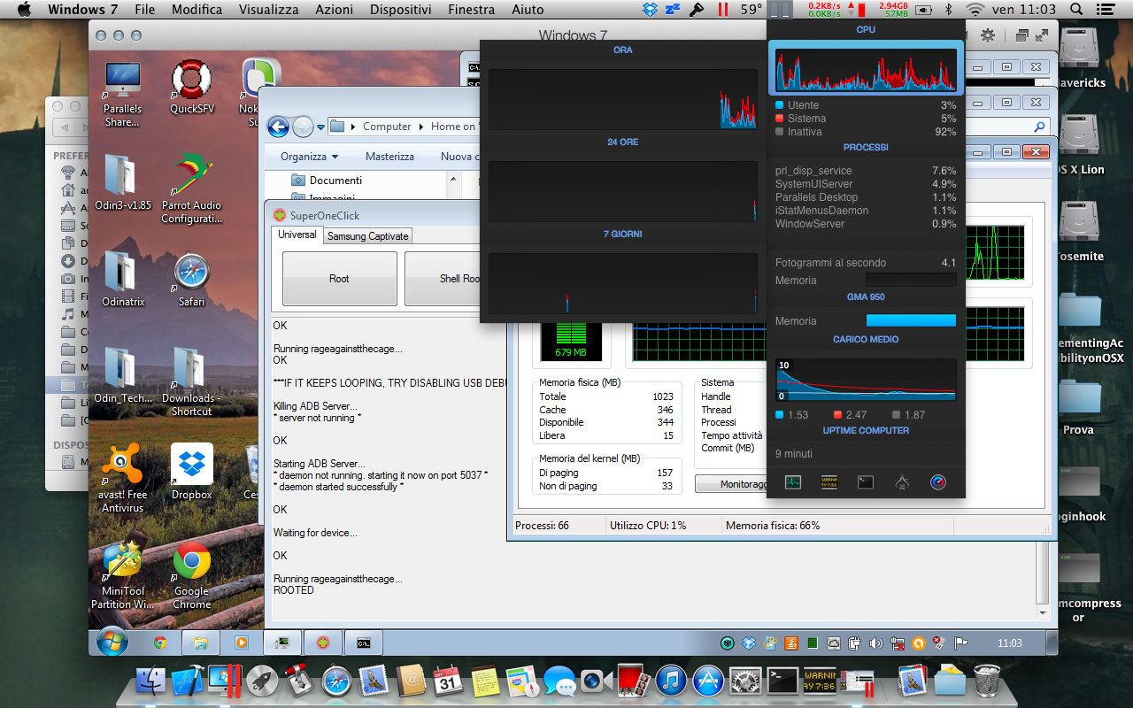This screenshot has width=1133, height=708.
Task: Click 'prl_disp_service' process row in iStat
Action: (866, 171)
